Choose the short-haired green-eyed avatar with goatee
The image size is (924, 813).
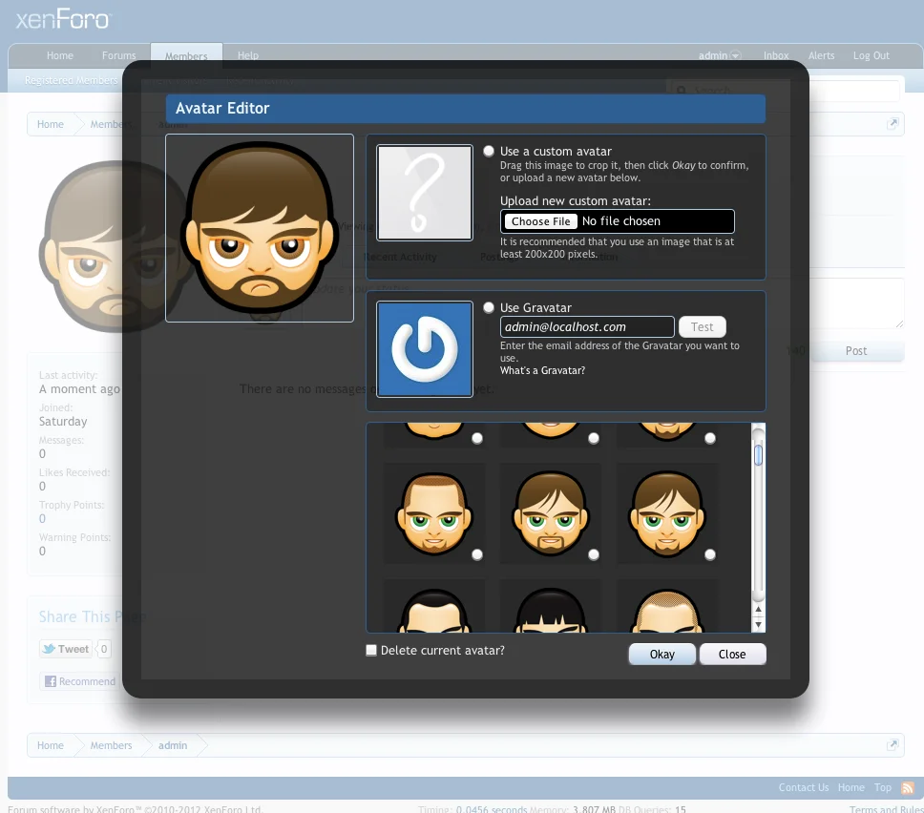coord(433,513)
